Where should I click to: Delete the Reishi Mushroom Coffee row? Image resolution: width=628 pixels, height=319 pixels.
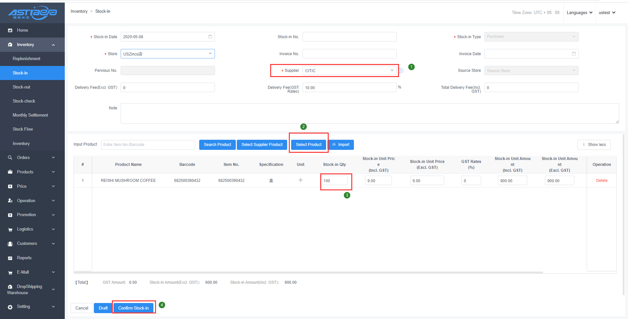pyautogui.click(x=602, y=181)
